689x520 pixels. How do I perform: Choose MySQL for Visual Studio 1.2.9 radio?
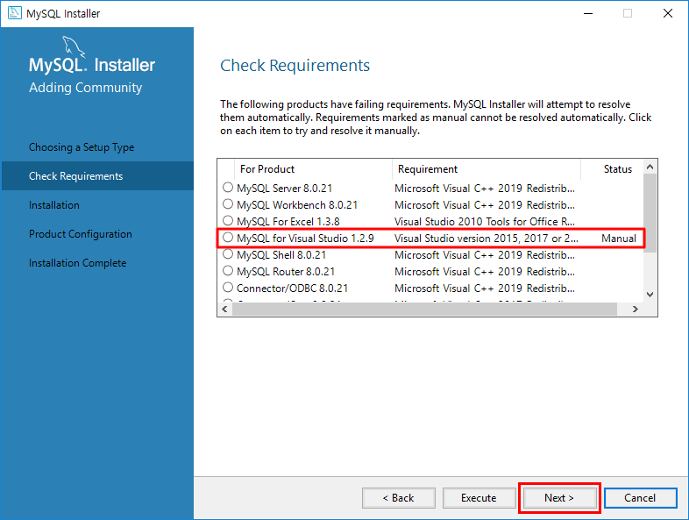point(228,238)
